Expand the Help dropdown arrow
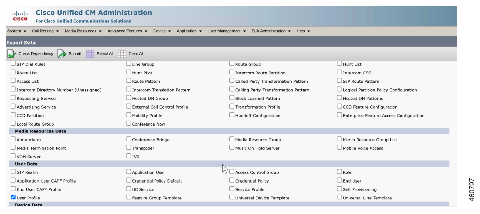 (x=309, y=31)
